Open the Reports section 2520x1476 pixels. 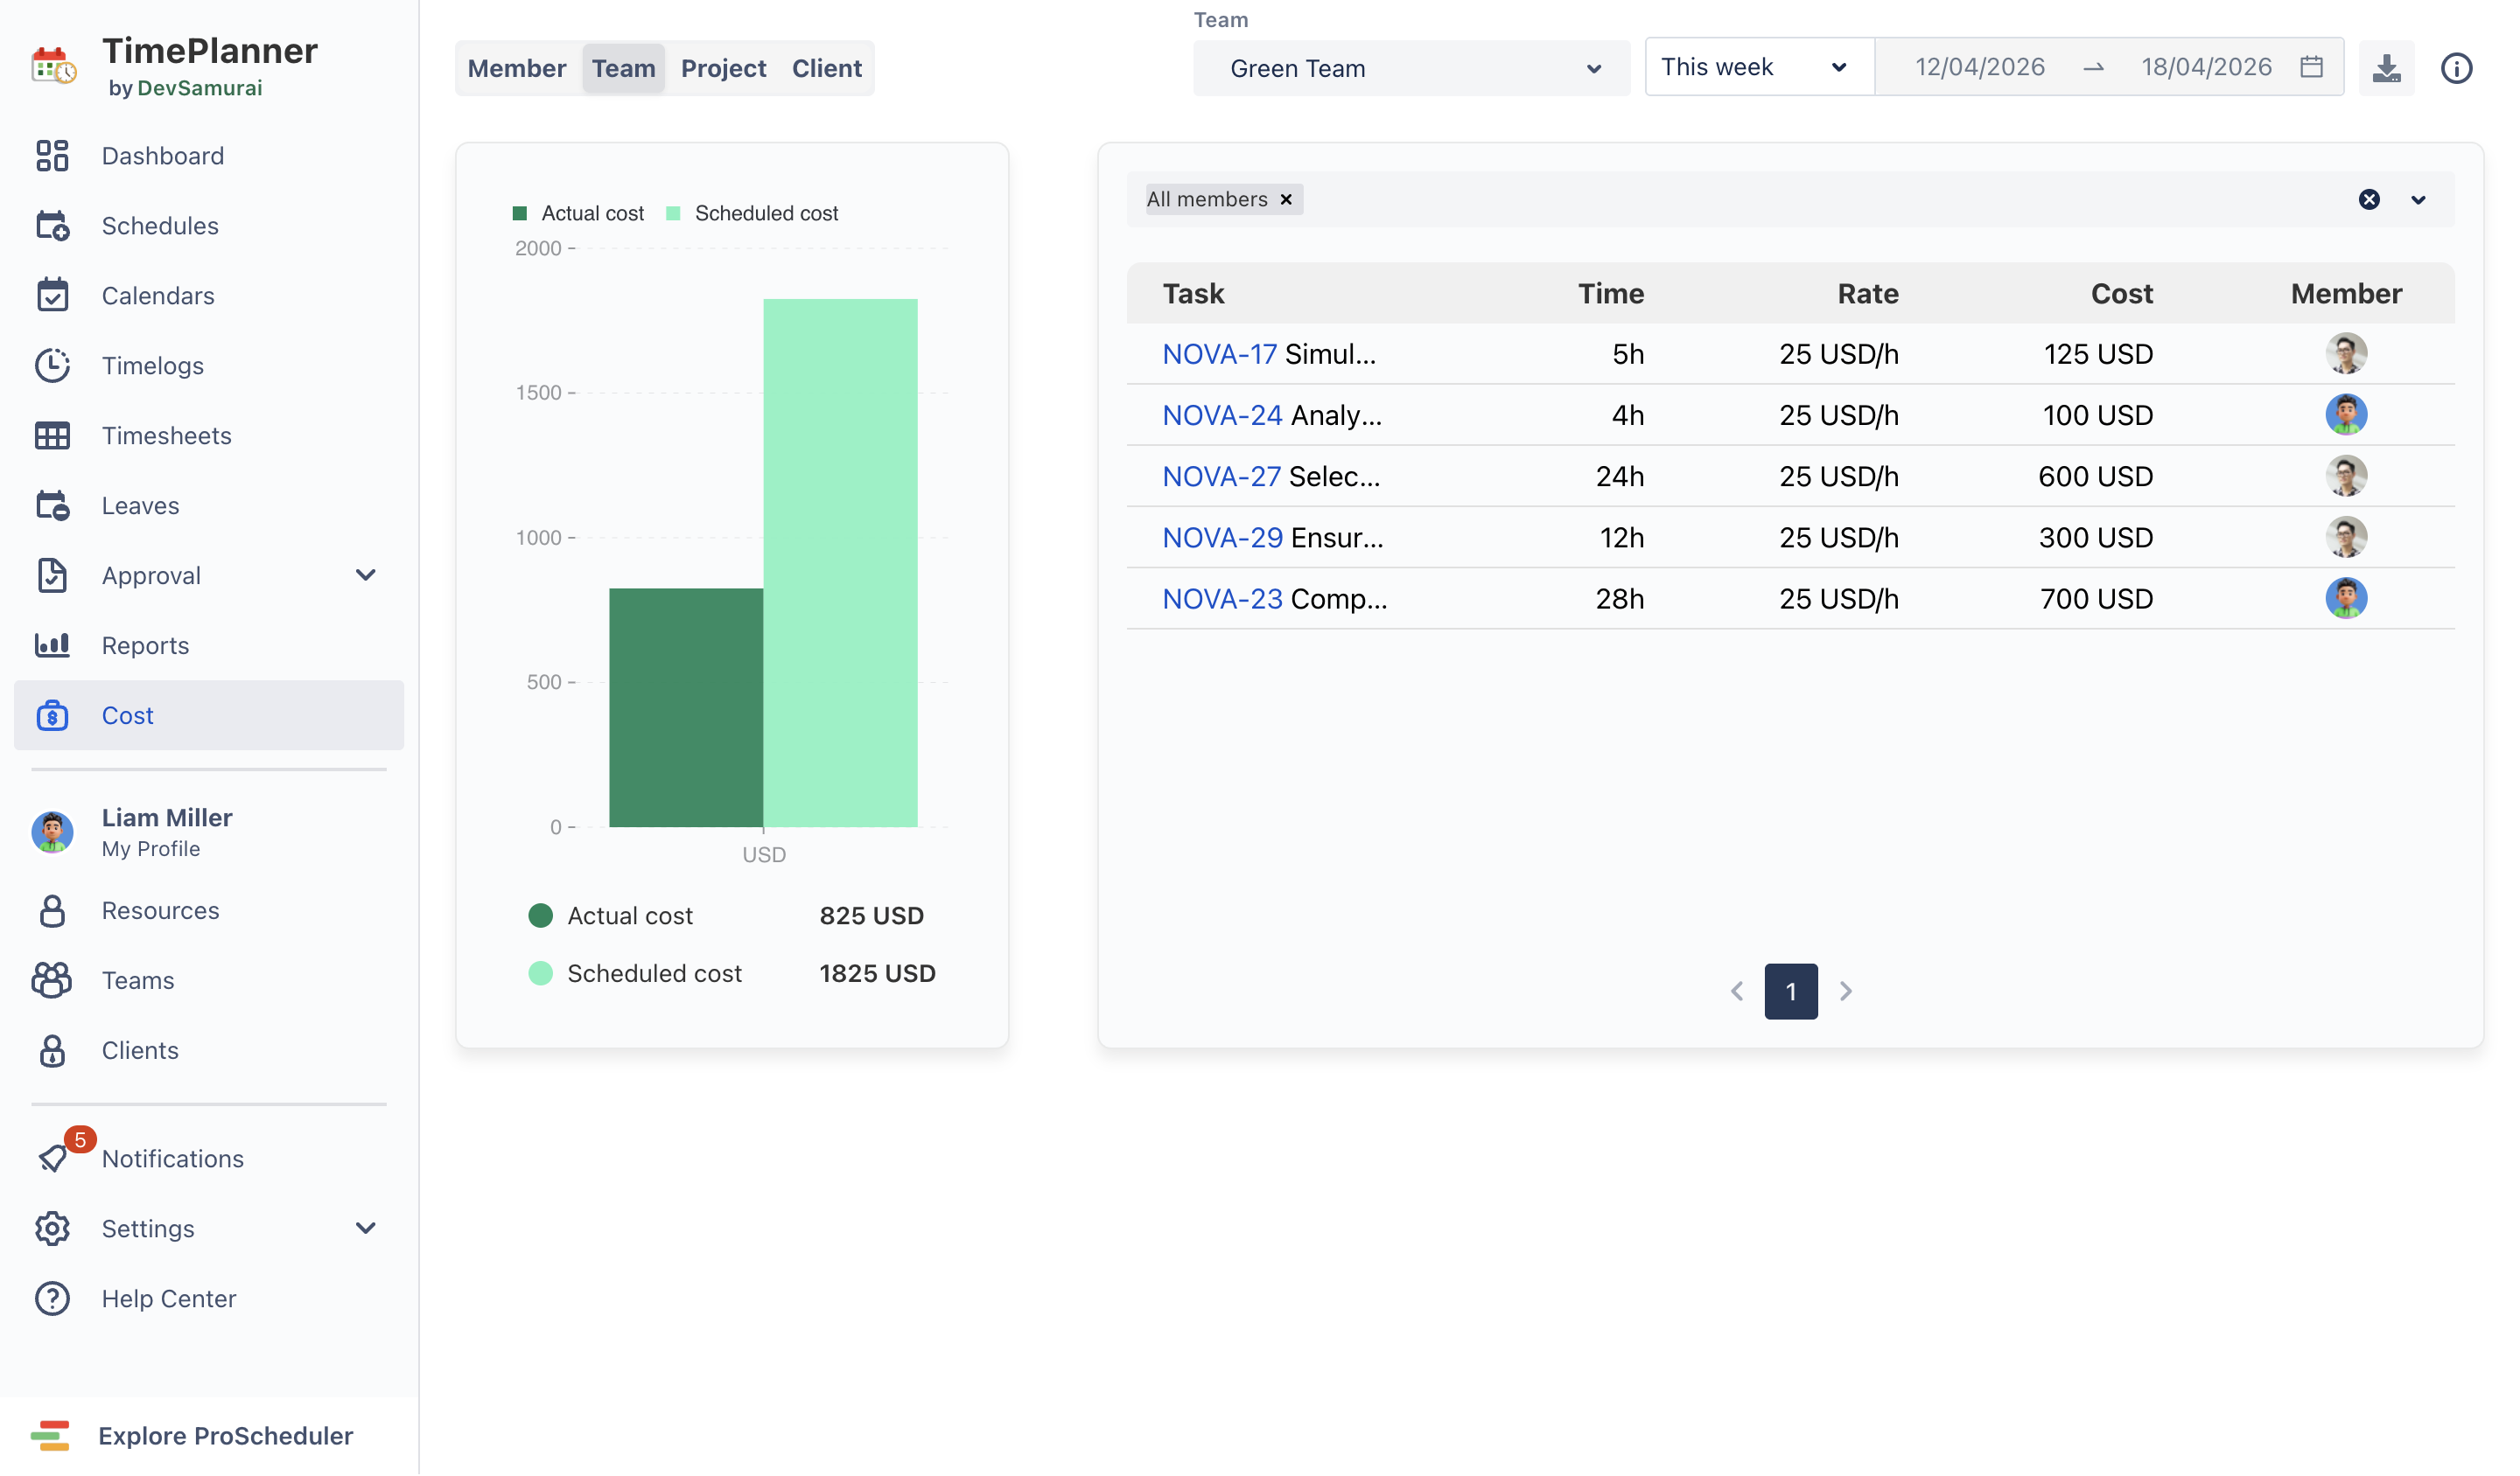[145, 644]
